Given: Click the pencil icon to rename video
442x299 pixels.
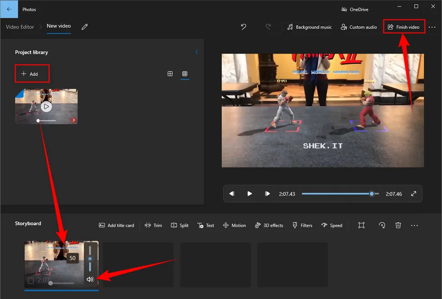Looking at the screenshot, I should [x=85, y=27].
